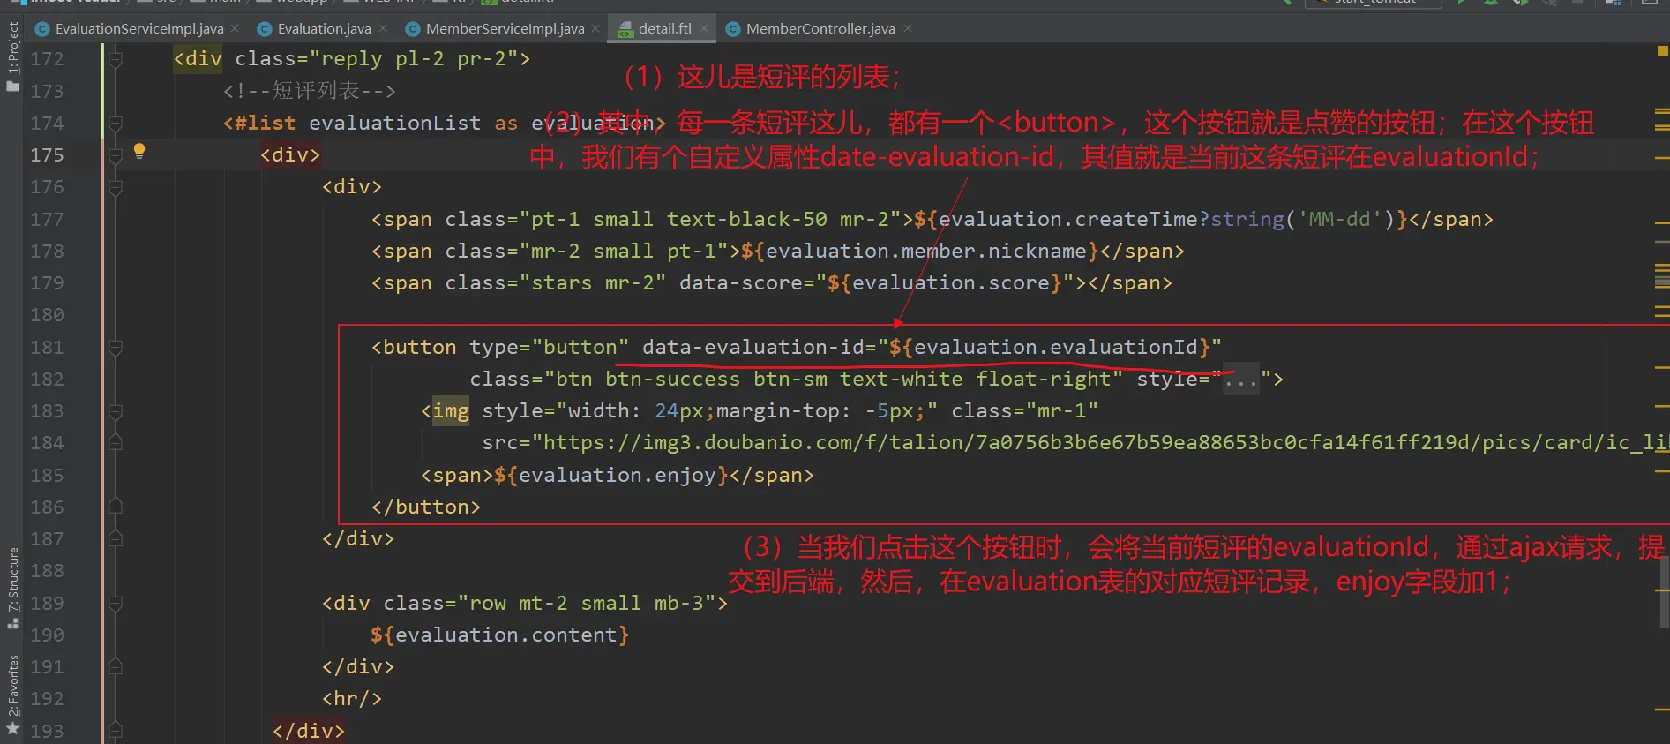Click line number 180 in the gutter

click(x=47, y=315)
